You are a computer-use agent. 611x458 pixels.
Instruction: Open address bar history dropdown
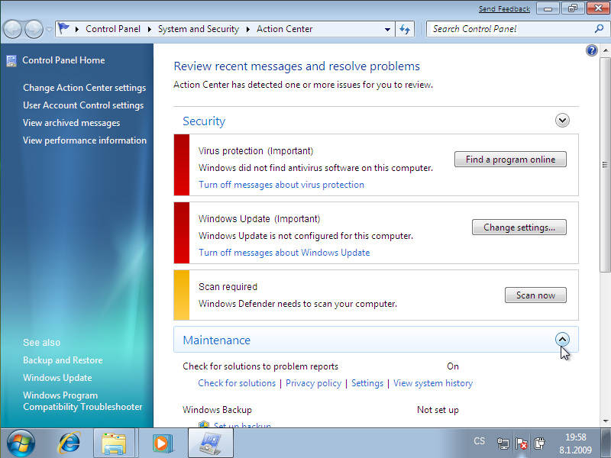[387, 29]
